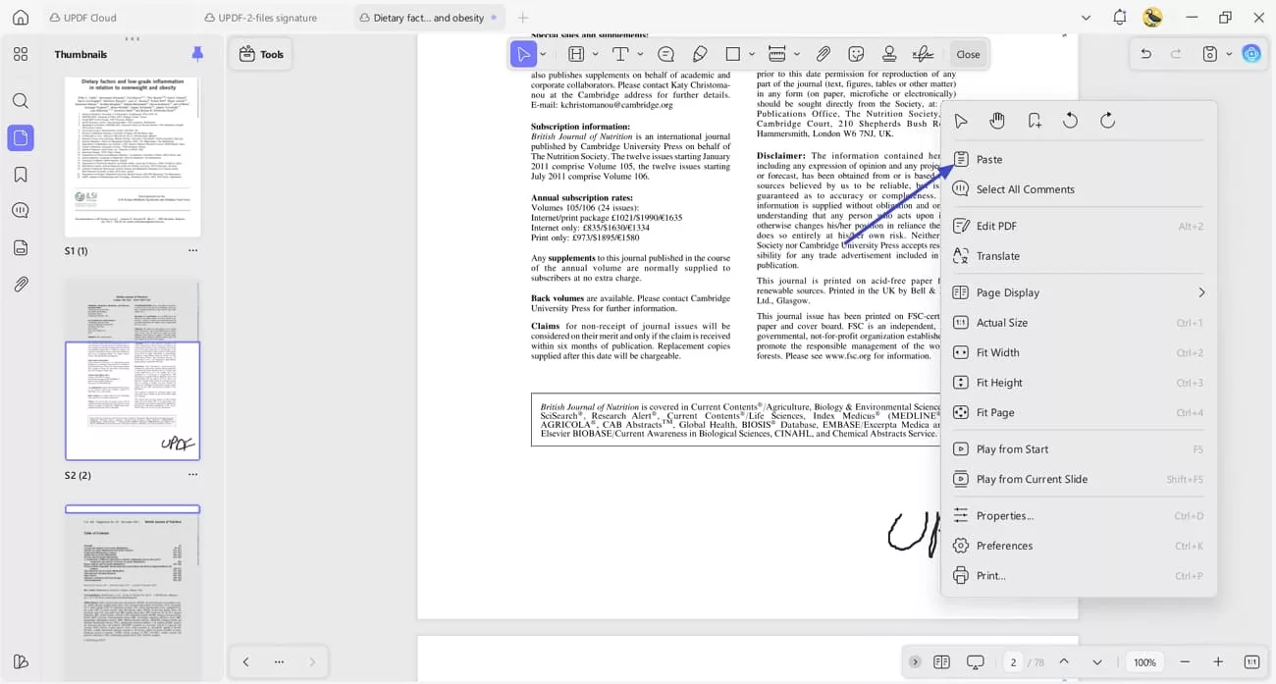Screen dimensions: 1276x684
Task: Select the pencil drawing tool
Action: (700, 54)
